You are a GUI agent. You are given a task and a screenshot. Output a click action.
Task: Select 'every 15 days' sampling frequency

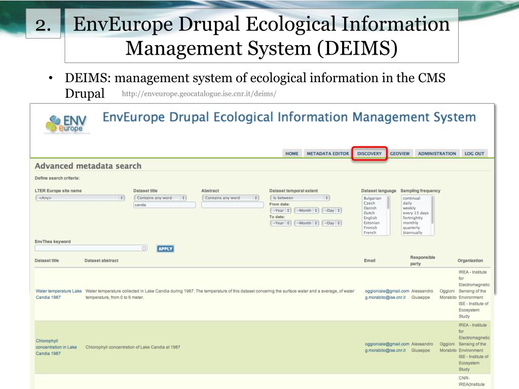coord(416,213)
